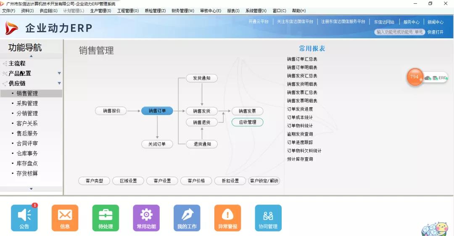The height and width of the screenshot is (236, 454).
Task: Open the 公告 announcements tile
Action: [x=24, y=218]
